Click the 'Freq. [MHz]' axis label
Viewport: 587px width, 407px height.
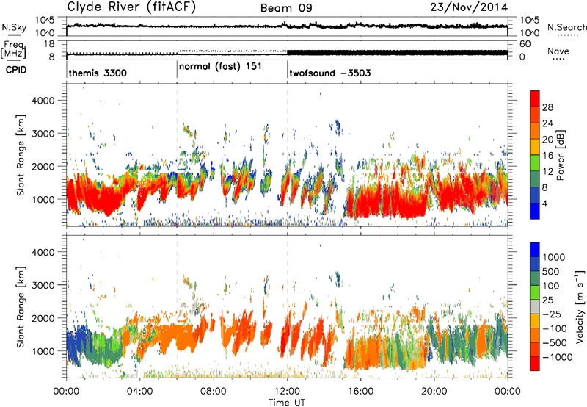click(14, 49)
